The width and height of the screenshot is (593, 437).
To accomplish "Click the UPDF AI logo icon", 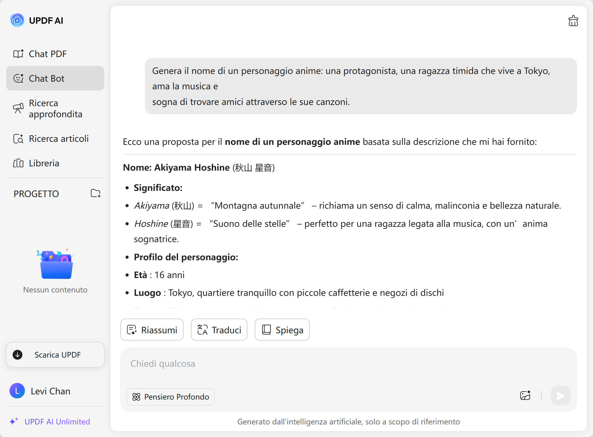I will pyautogui.click(x=17, y=21).
